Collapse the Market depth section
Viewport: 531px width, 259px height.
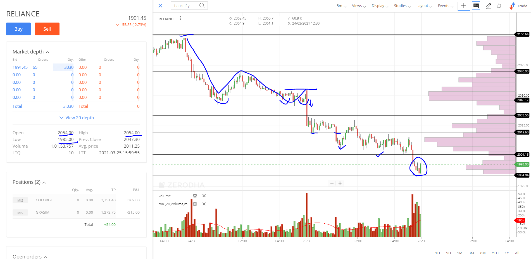tap(31, 52)
